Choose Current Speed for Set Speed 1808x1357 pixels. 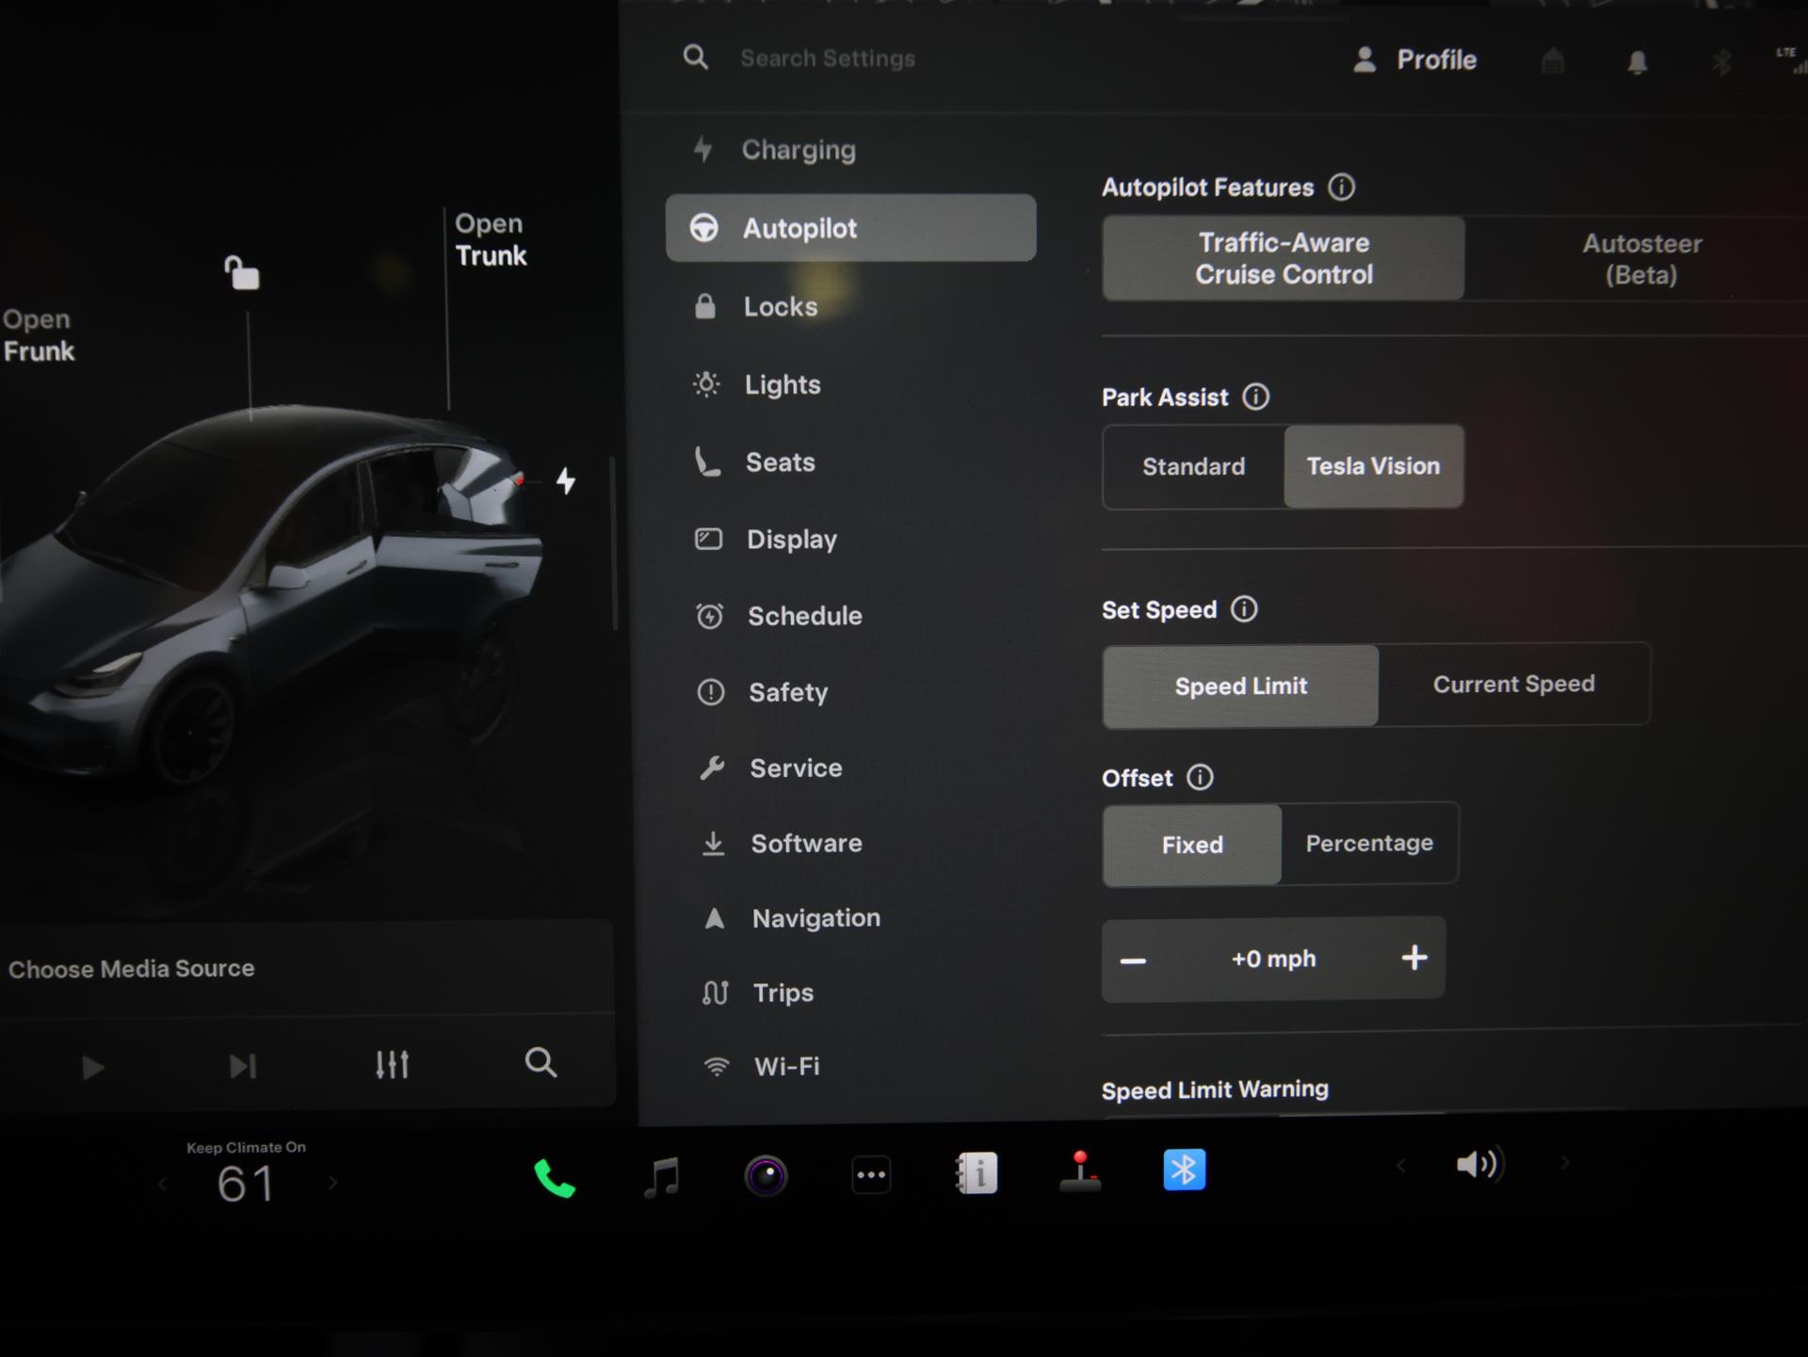click(x=1513, y=684)
